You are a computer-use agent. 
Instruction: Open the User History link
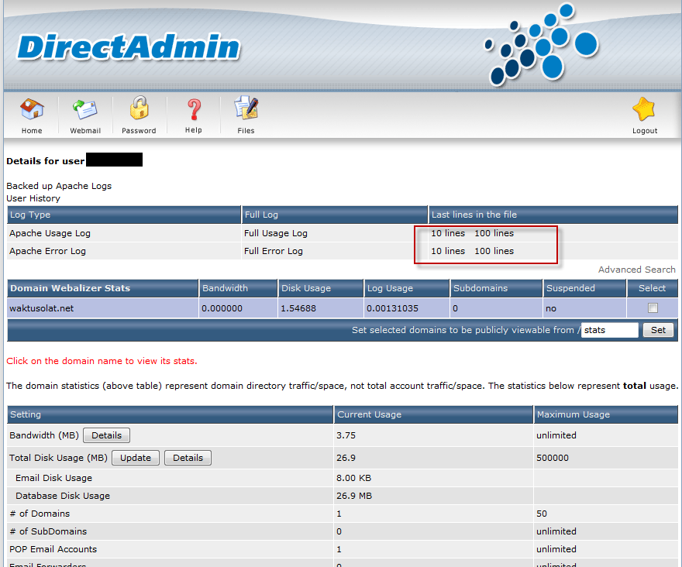click(33, 198)
